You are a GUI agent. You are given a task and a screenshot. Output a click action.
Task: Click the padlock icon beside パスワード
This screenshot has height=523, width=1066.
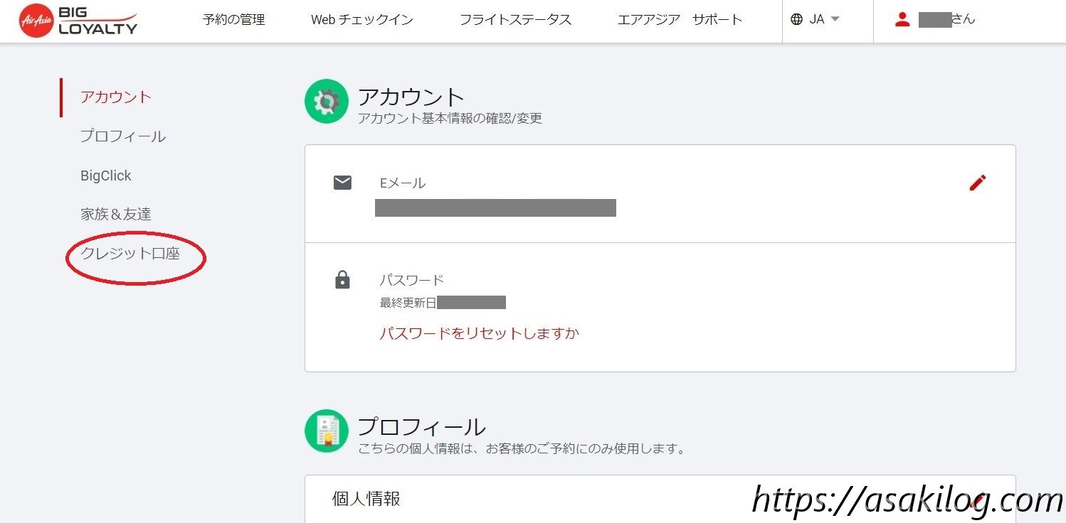342,280
